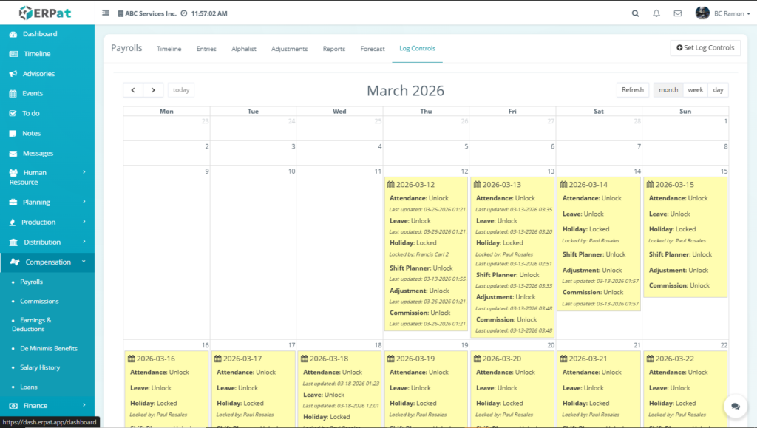Open Payrolls in Compensation submenu
The height and width of the screenshot is (428, 757).
(31, 282)
